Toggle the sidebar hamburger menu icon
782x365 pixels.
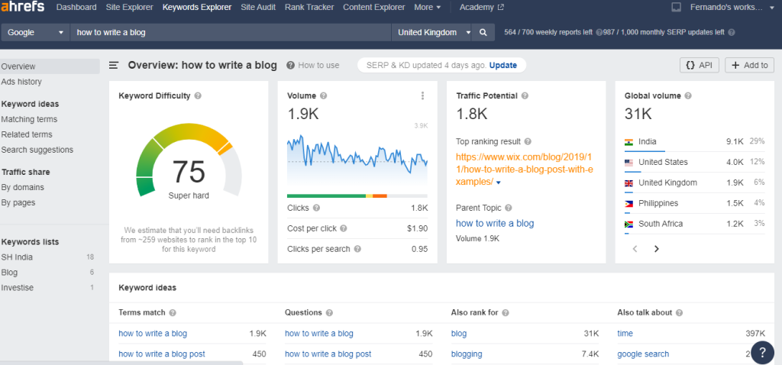tap(114, 66)
